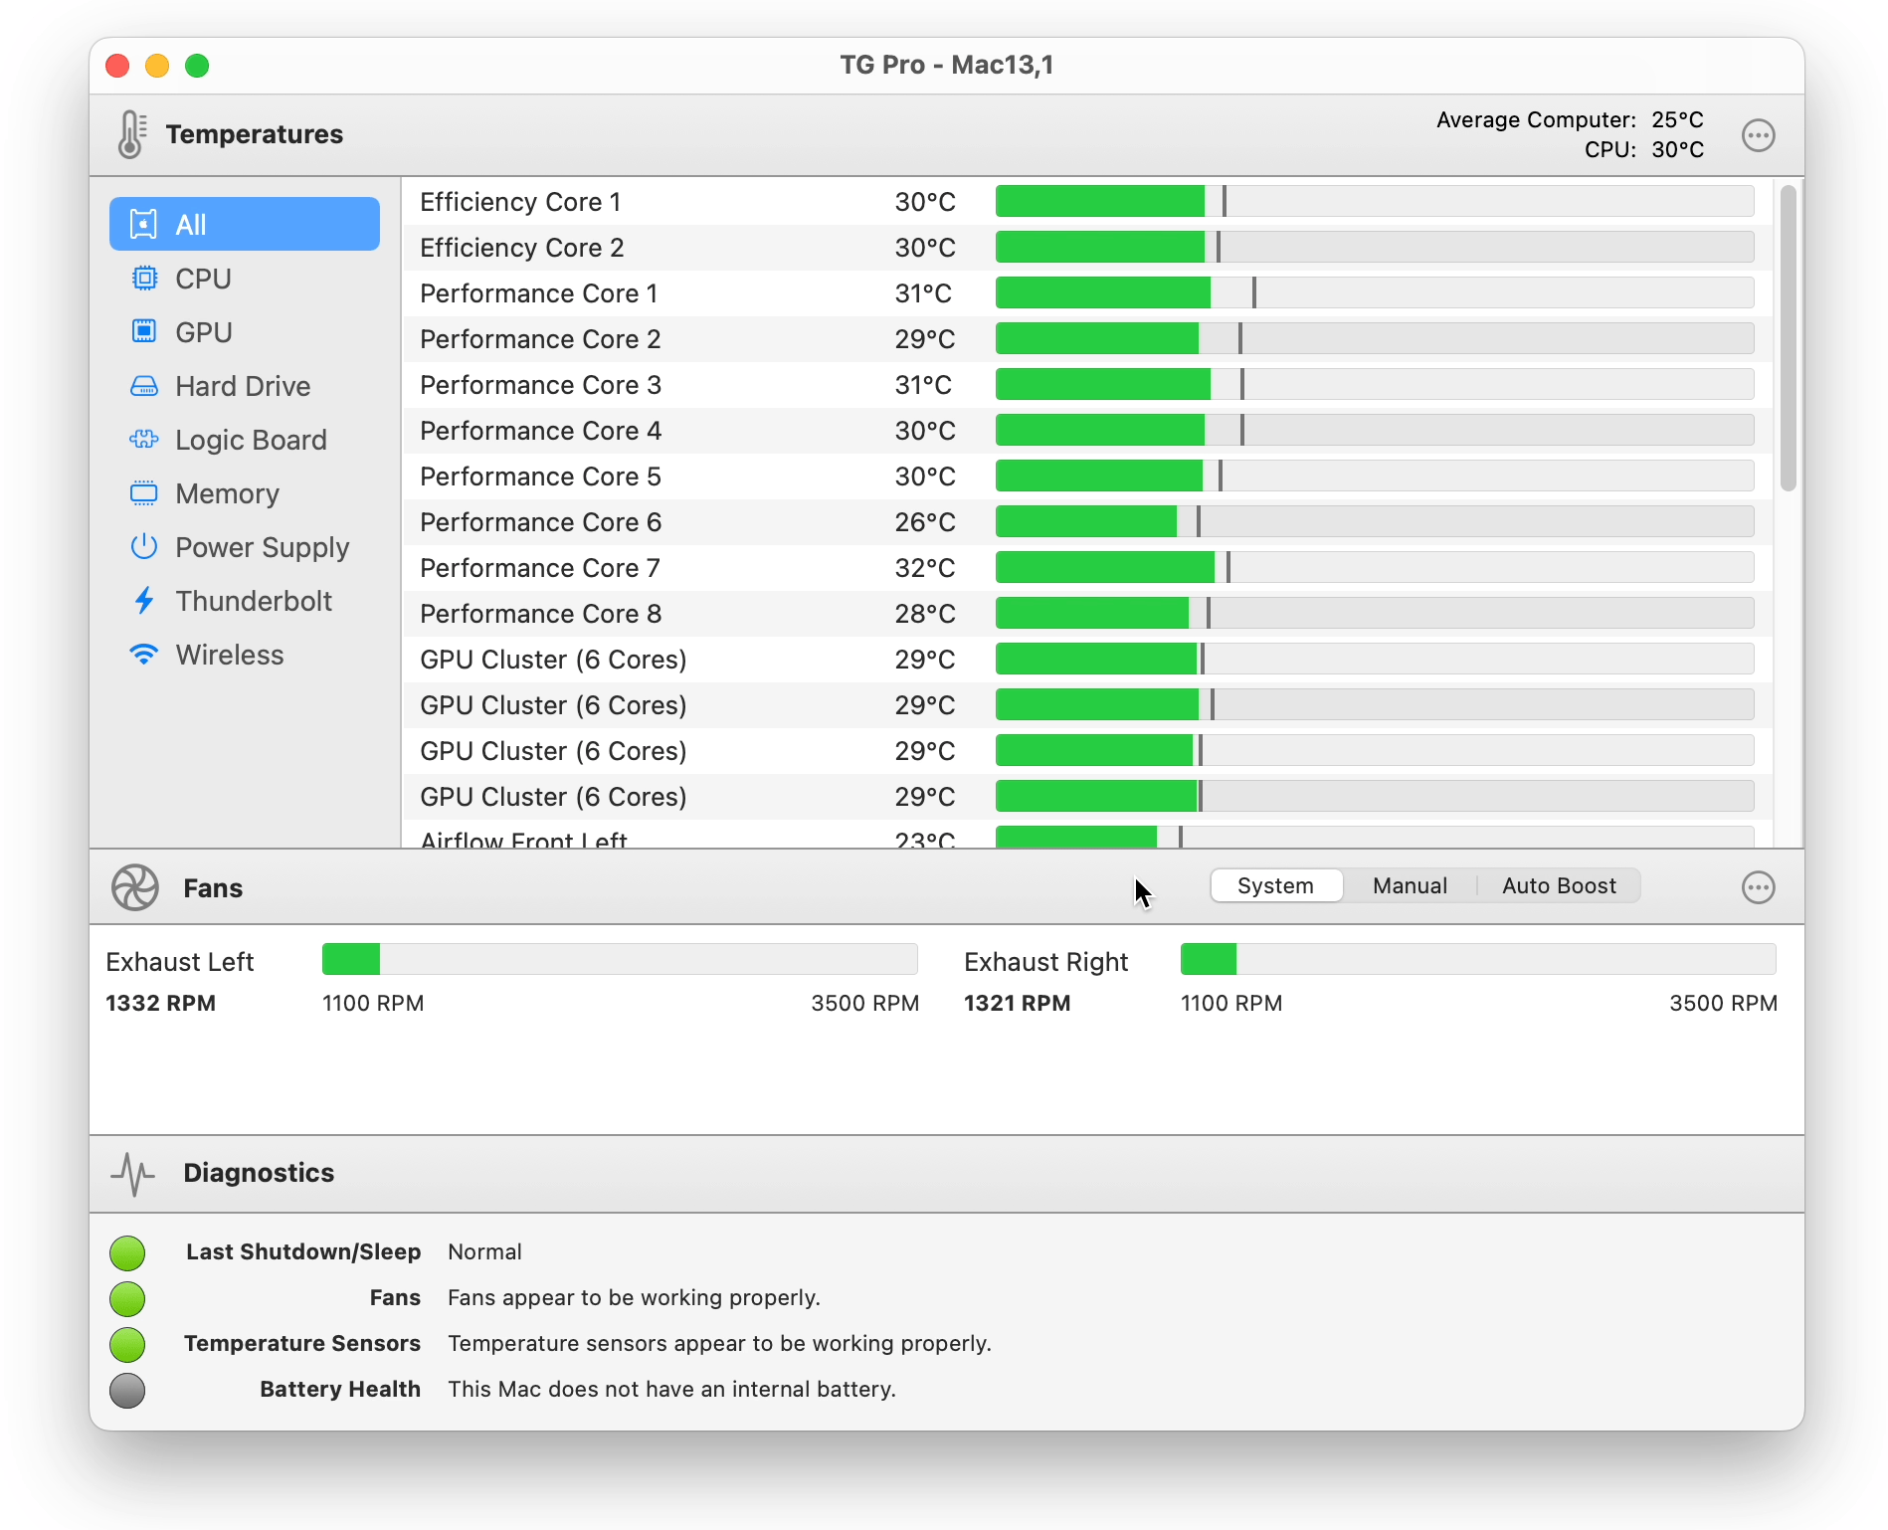Viewport: 1888px width, 1530px height.
Task: Click the Battery Health status indicator
Action: 127,1391
